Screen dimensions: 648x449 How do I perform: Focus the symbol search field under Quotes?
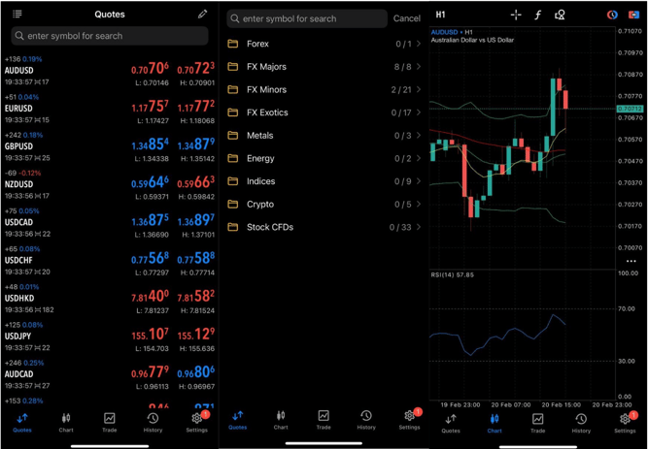[109, 36]
